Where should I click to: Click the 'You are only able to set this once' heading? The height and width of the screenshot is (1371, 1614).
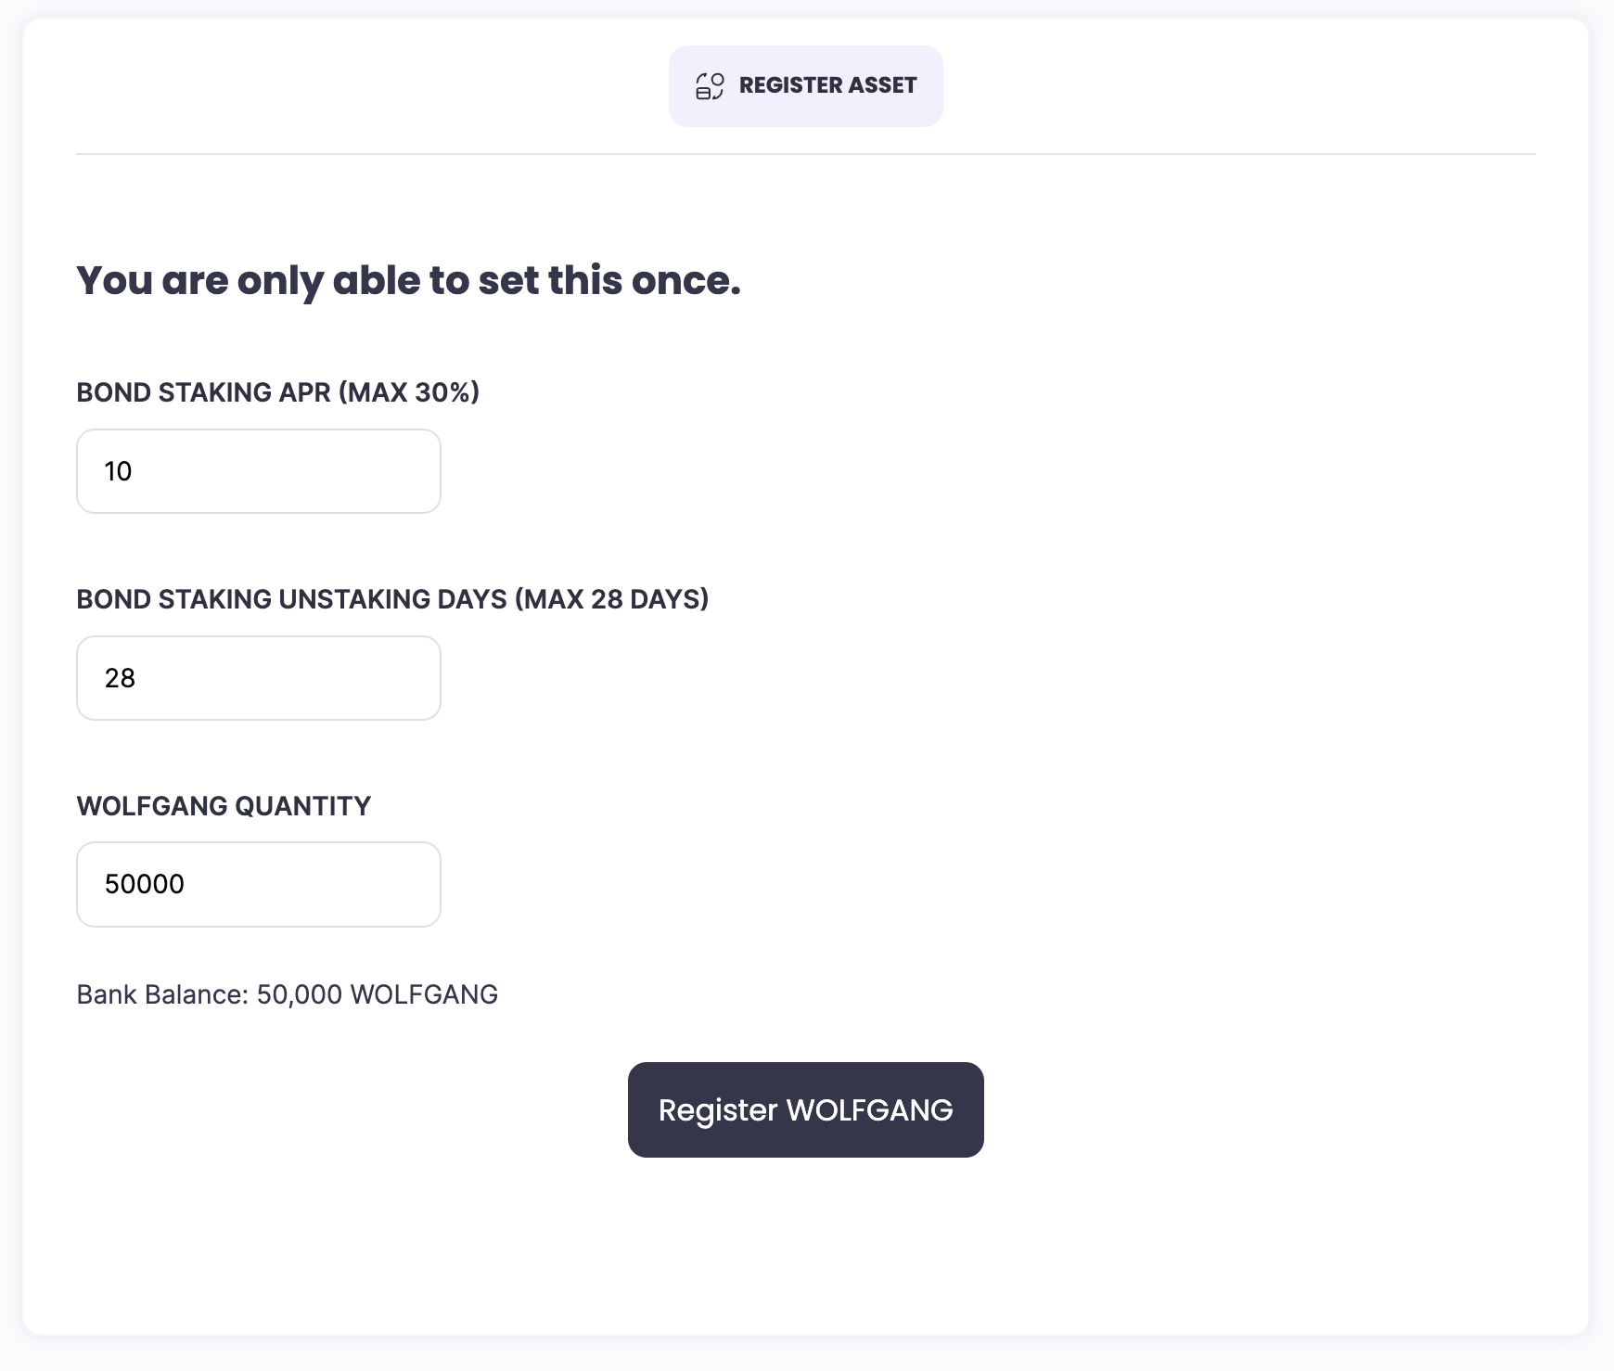click(x=408, y=280)
